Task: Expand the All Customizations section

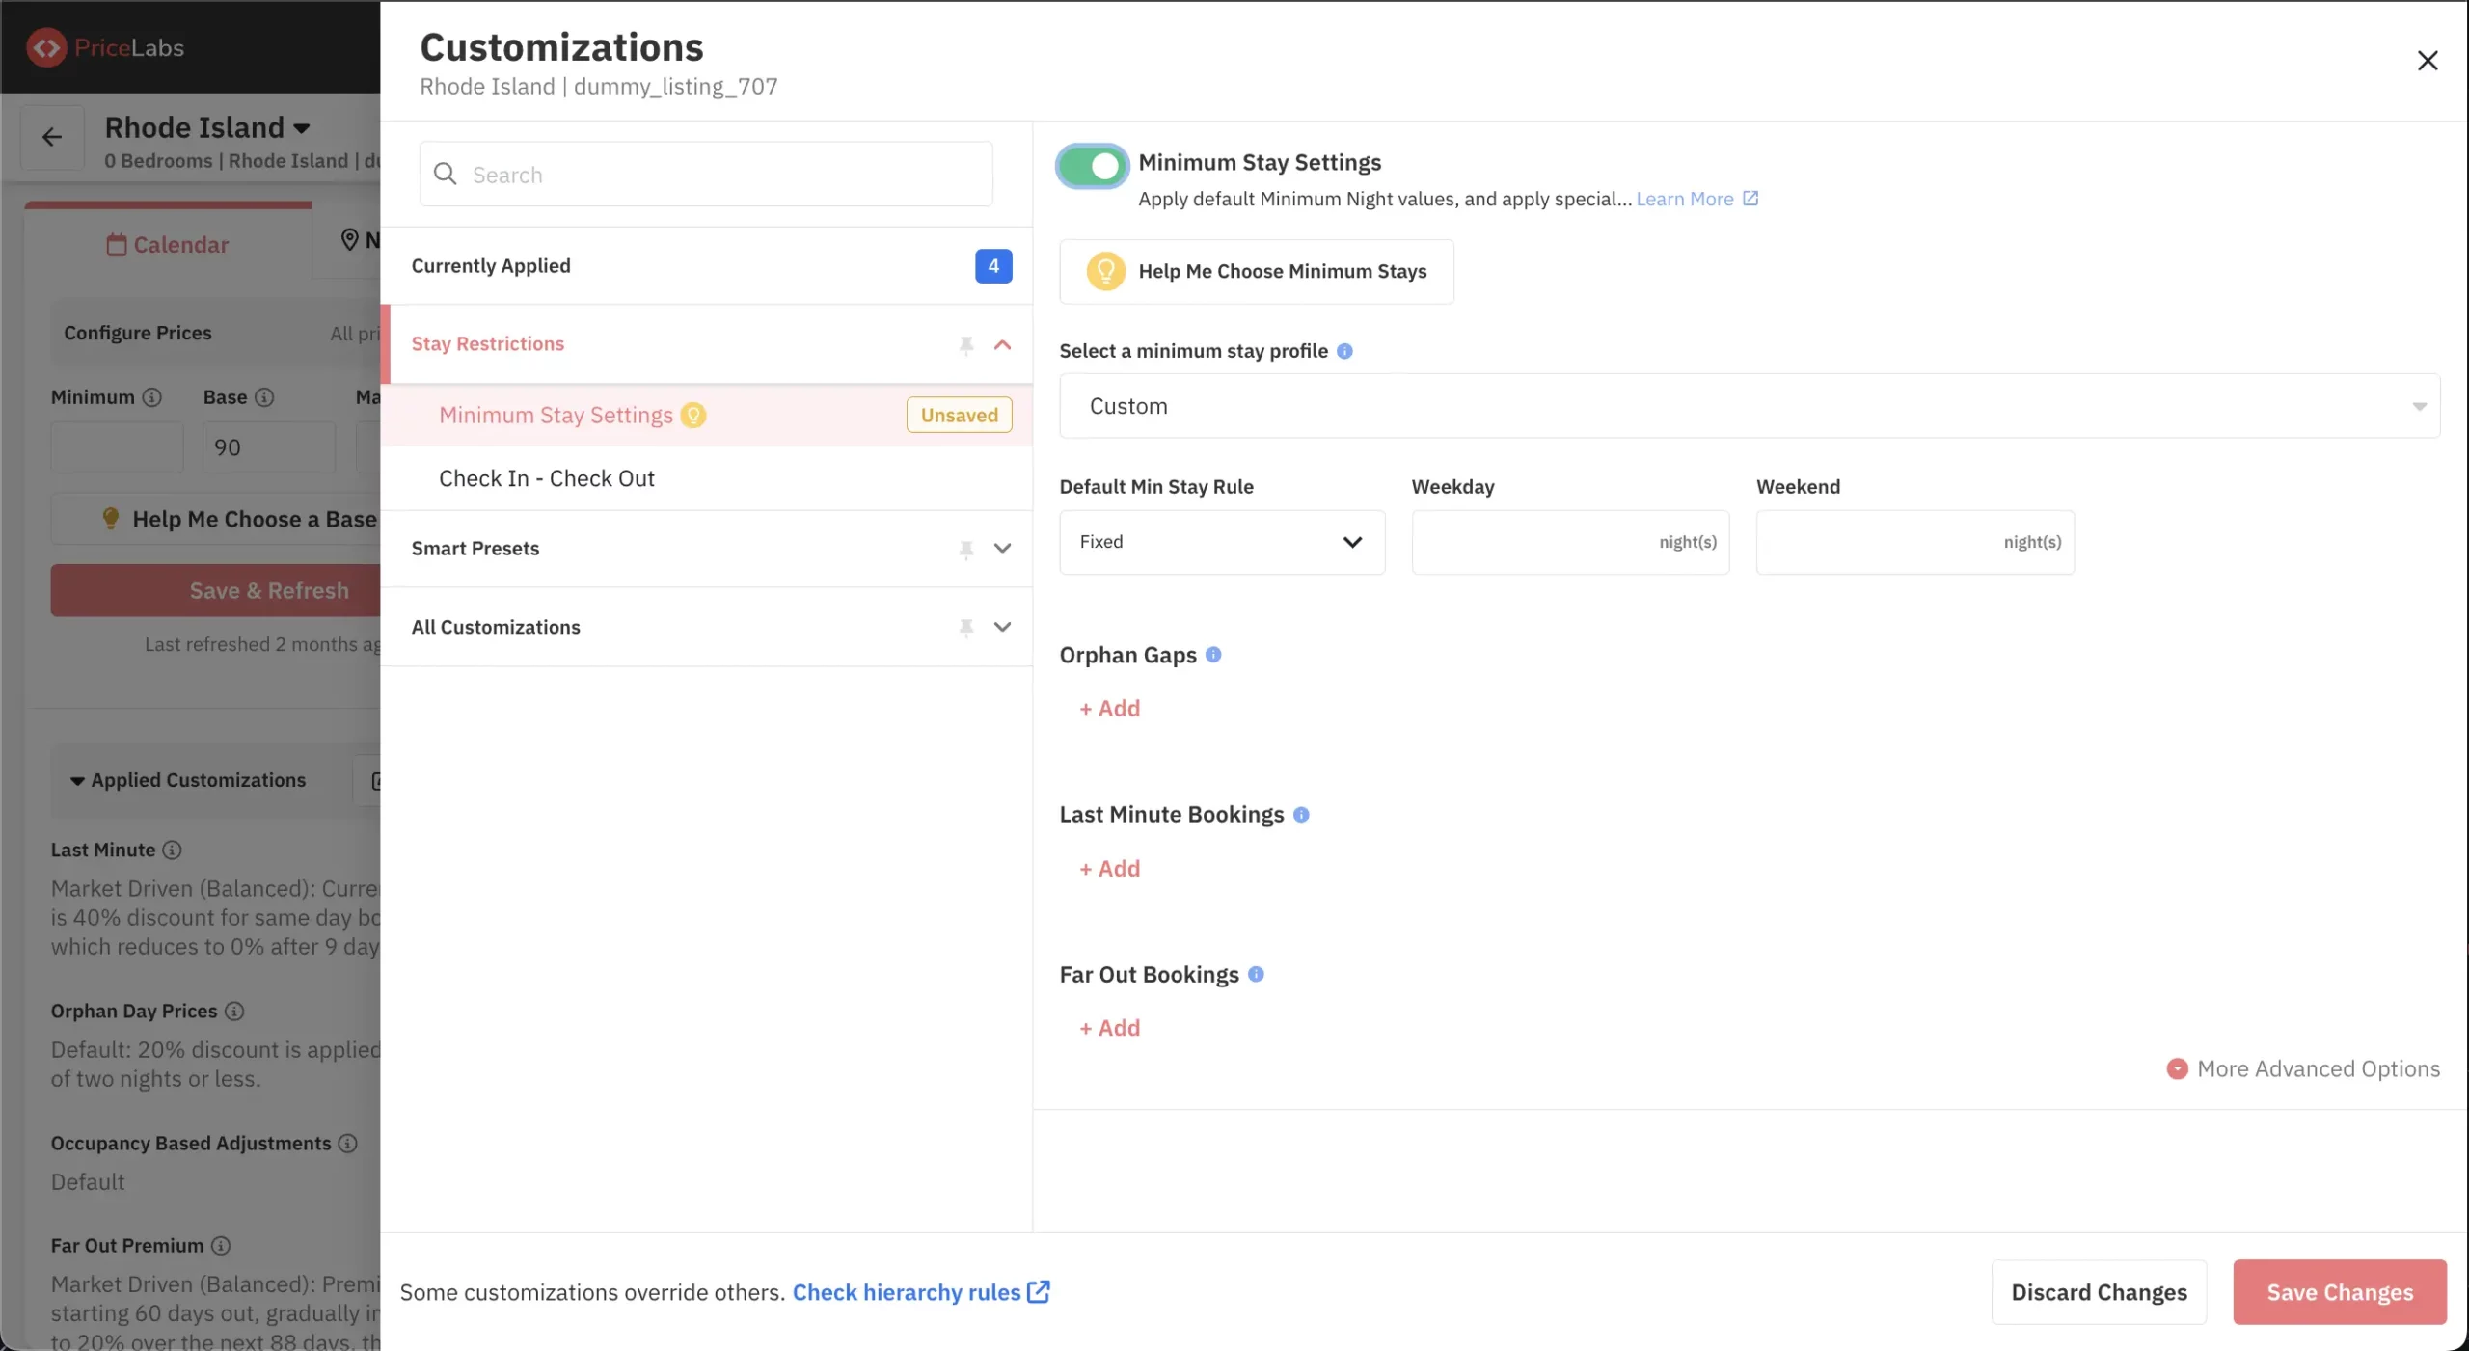Action: [1002, 628]
